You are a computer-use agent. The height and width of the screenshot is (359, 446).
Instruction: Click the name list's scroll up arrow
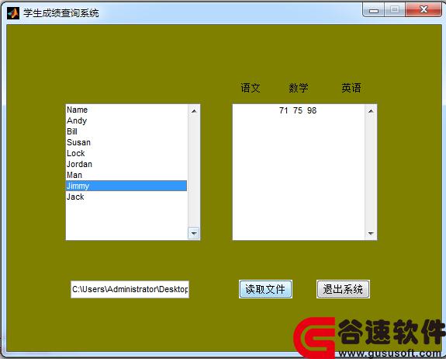[194, 111]
